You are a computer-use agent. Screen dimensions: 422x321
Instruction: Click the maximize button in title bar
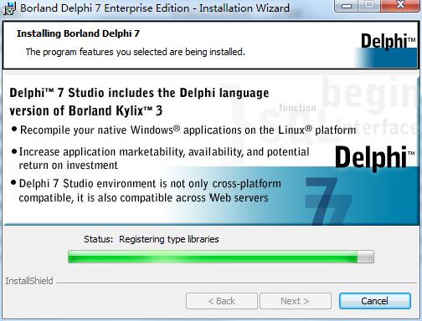coord(369,6)
